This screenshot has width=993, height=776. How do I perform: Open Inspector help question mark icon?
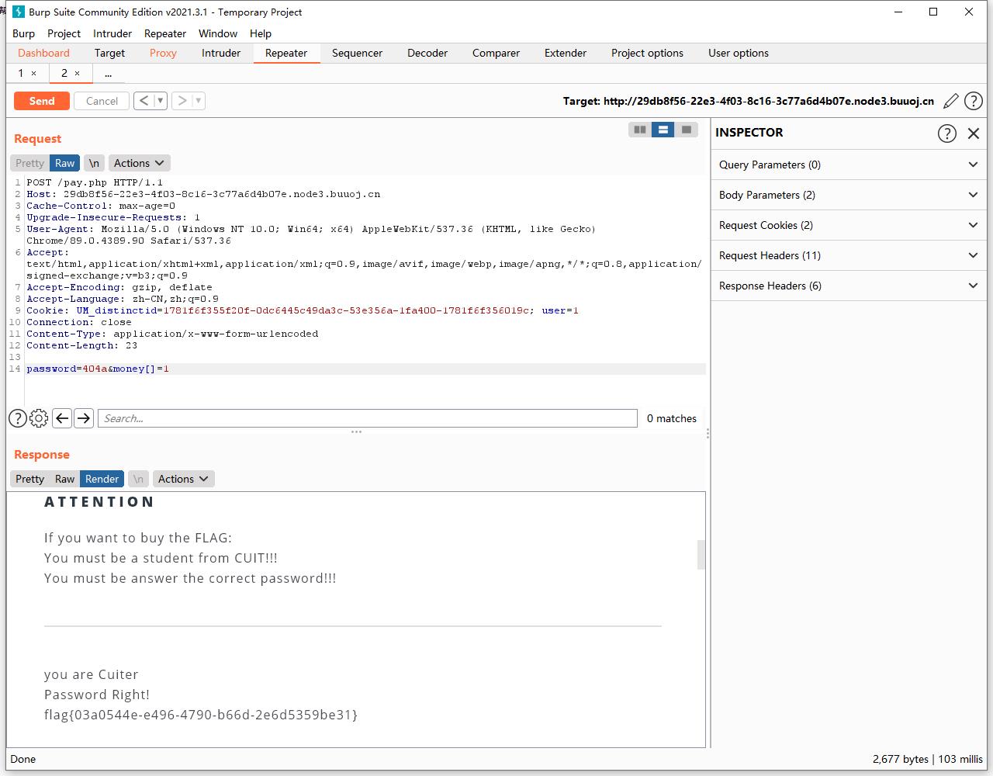(x=947, y=133)
